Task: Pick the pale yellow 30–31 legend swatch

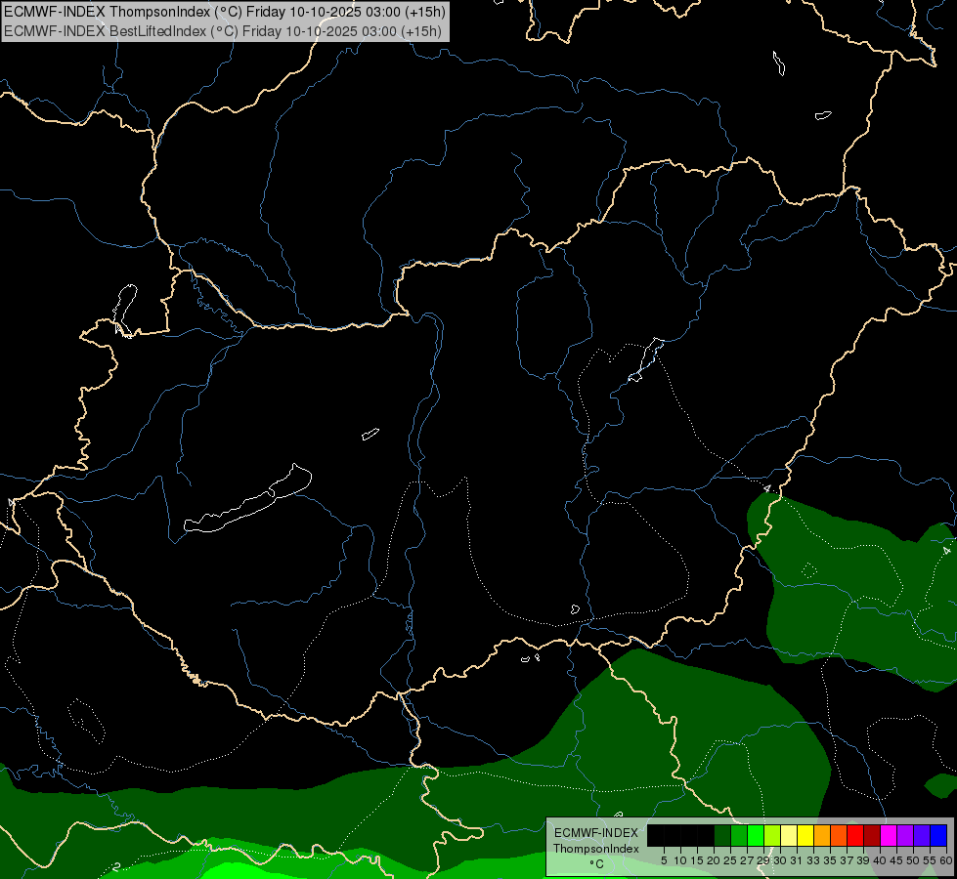Action: pyautogui.click(x=789, y=835)
